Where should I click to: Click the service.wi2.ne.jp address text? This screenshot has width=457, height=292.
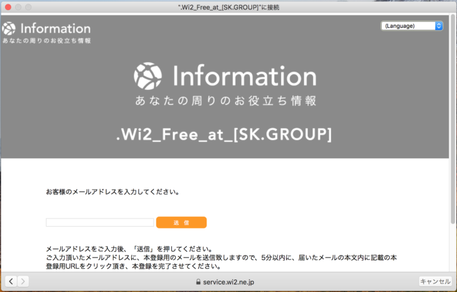[x=228, y=282]
